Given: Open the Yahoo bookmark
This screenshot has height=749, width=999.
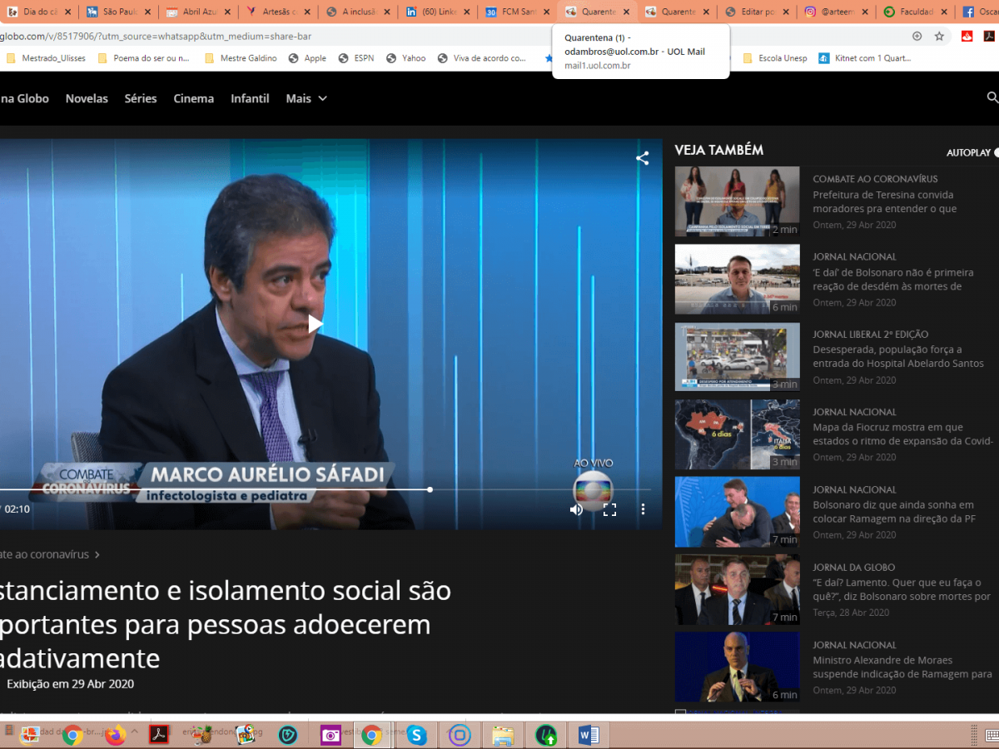Looking at the screenshot, I should (406, 58).
